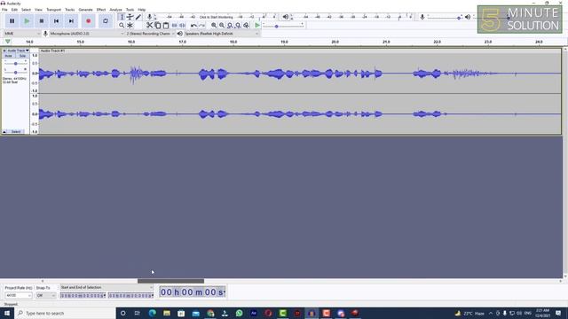
Task: Open the Microphone recording device dropdown
Action: (87, 34)
